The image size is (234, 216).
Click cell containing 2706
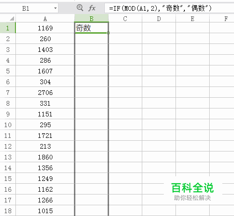coord(45,92)
